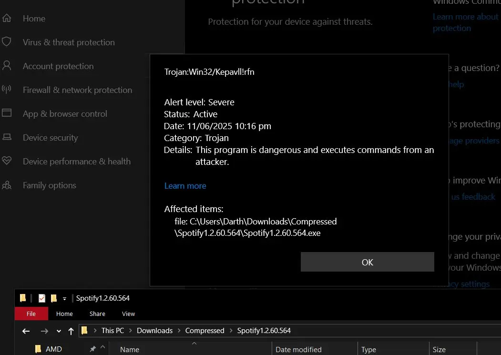Click the antenna icon for Firewall & network protection
The width and height of the screenshot is (501, 355).
(6, 89)
